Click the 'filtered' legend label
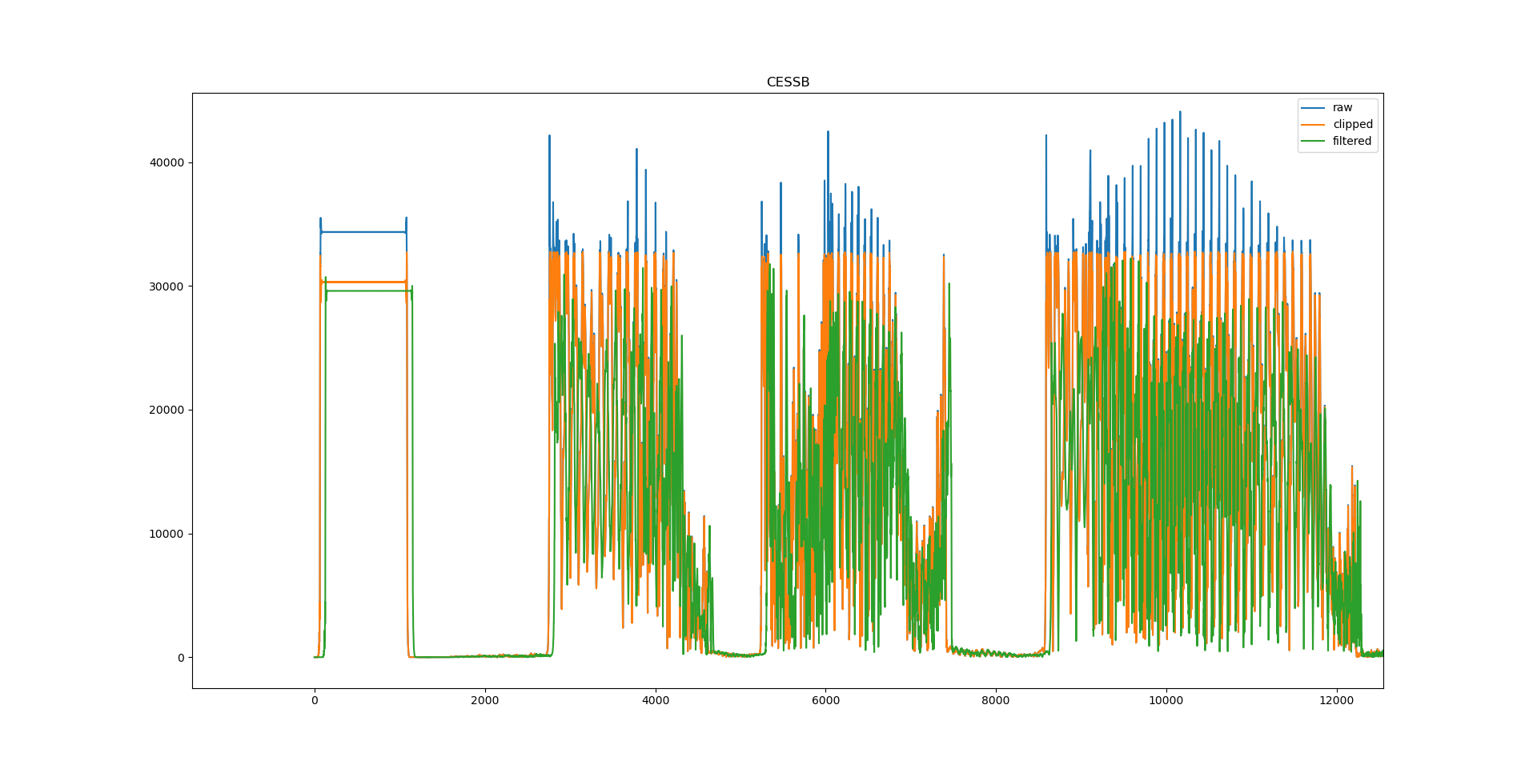 click(x=1352, y=141)
